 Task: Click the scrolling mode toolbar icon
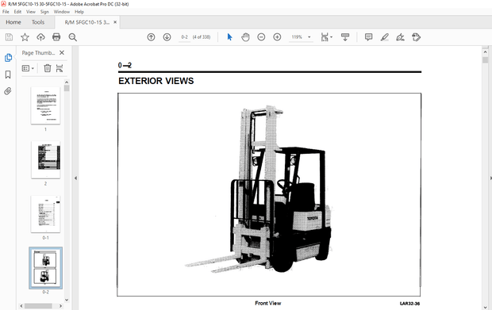(345, 37)
